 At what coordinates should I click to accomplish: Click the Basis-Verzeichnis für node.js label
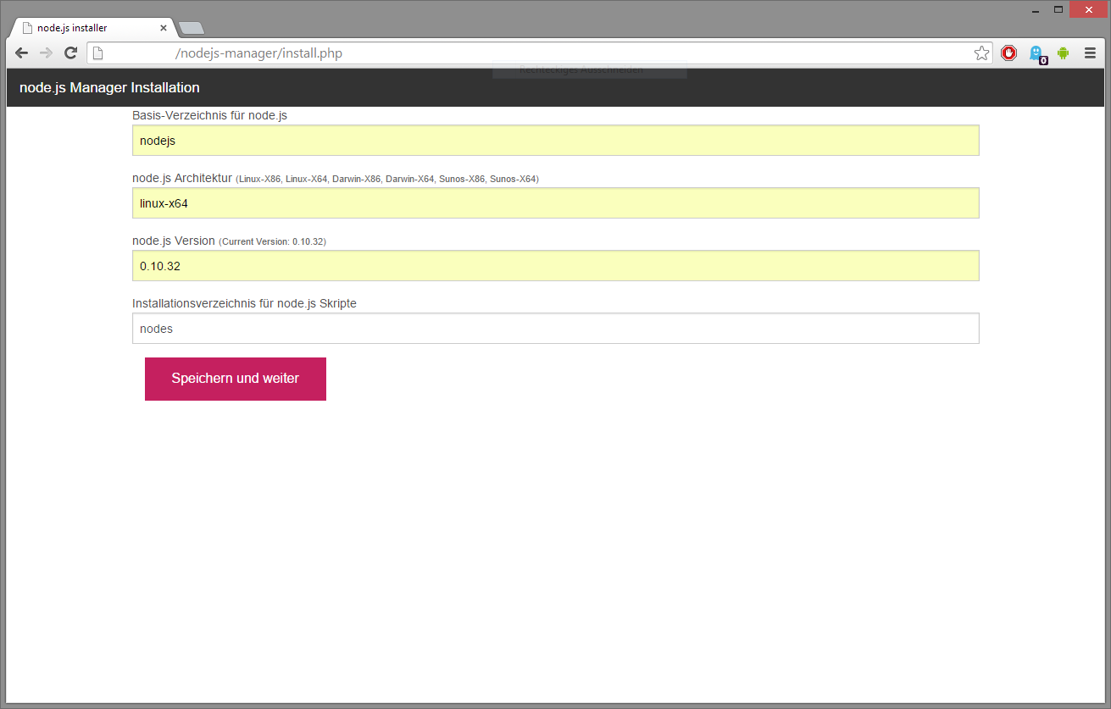[209, 115]
